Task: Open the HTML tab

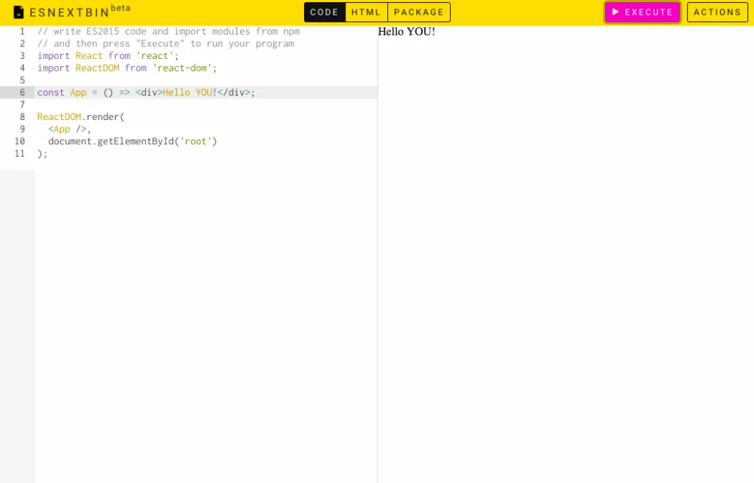Action: click(x=366, y=13)
